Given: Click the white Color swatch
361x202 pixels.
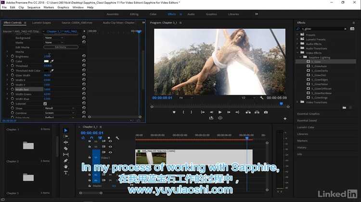Looking at the screenshot, I should point(46,61).
